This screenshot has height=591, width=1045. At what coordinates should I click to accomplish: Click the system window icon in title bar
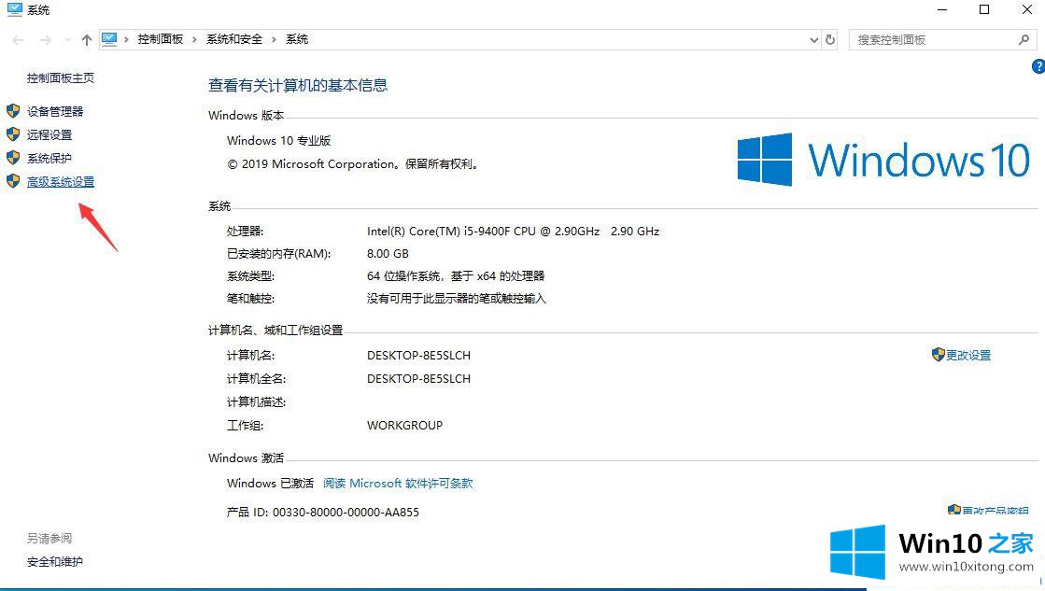14,9
